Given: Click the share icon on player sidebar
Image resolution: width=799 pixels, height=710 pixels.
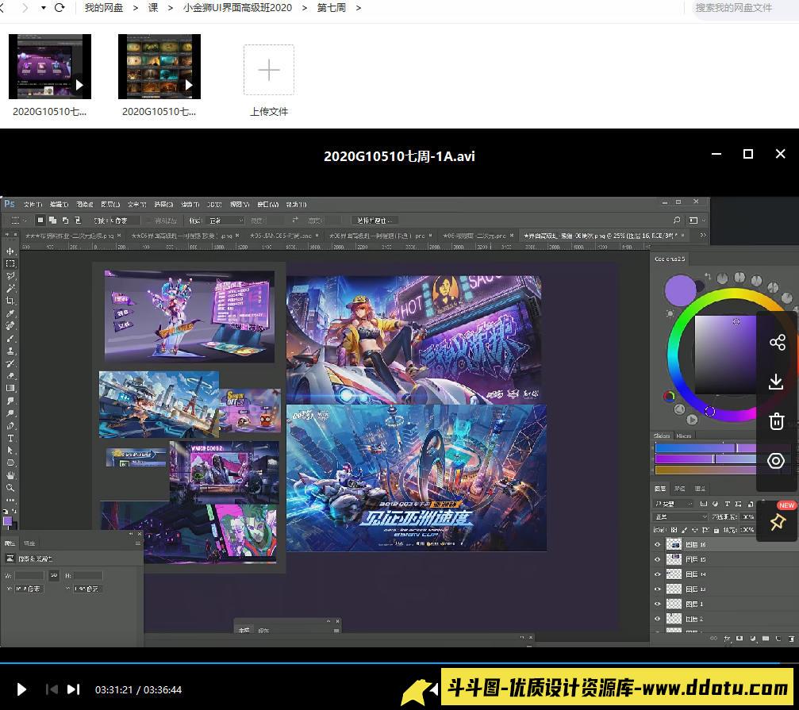Looking at the screenshot, I should click(x=777, y=342).
